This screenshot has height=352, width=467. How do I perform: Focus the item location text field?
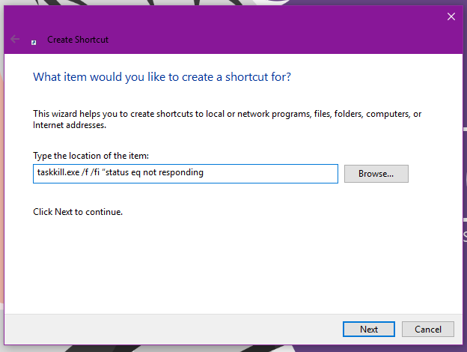coord(186,174)
